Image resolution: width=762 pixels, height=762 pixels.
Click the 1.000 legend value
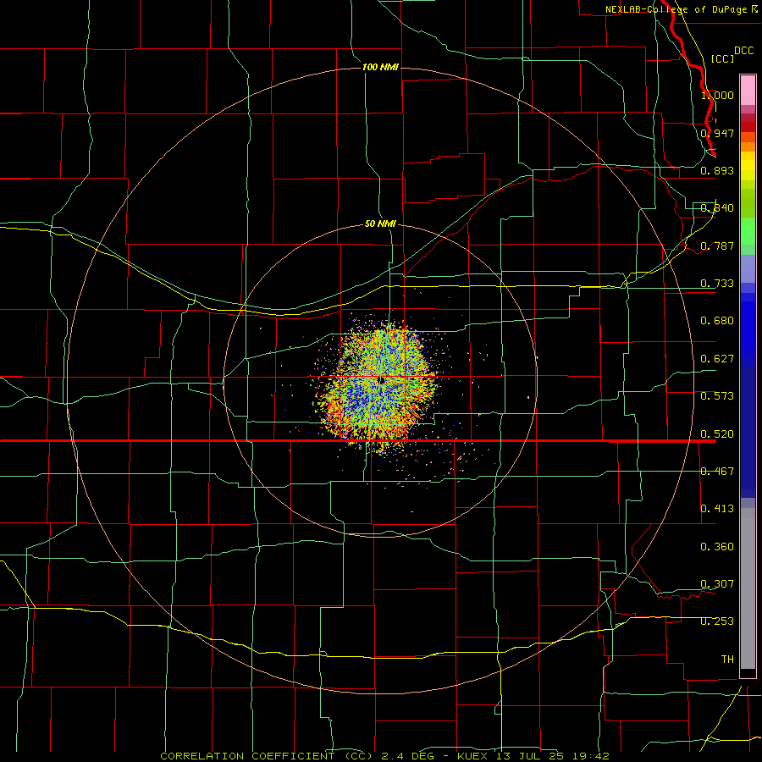pyautogui.click(x=717, y=95)
